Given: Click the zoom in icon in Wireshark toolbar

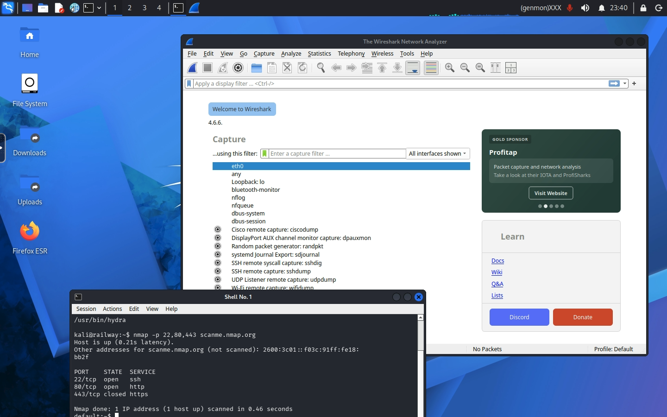Looking at the screenshot, I should 449,68.
